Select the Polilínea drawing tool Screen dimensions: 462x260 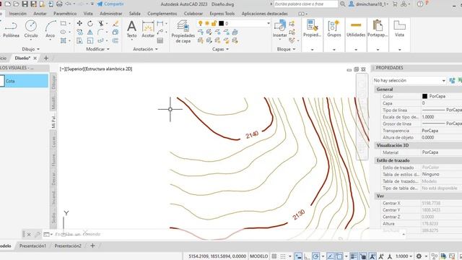point(11,29)
